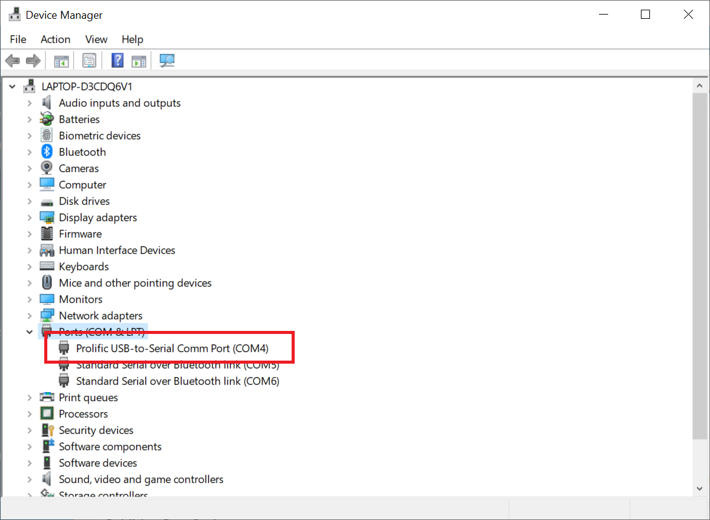Screen dimensions: 710x520
Task: Click Show/Hide Action Pane toolbar icon
Action: click(x=139, y=61)
